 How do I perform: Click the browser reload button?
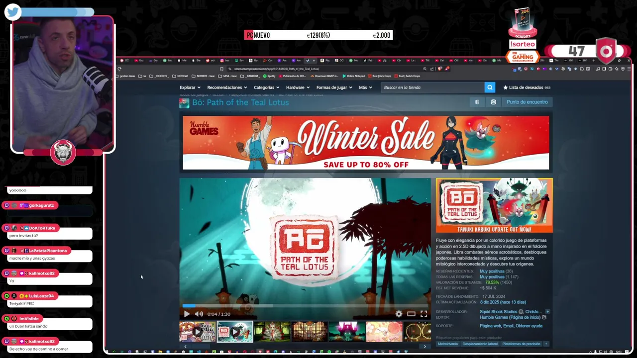[119, 69]
